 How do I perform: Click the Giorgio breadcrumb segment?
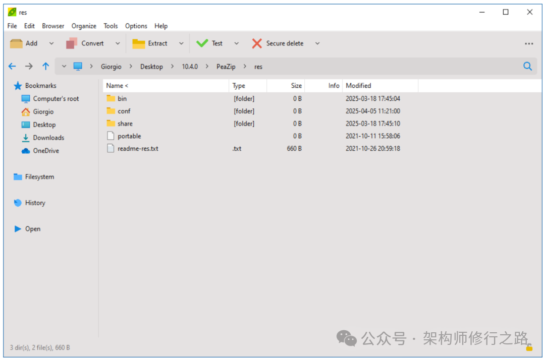(111, 67)
